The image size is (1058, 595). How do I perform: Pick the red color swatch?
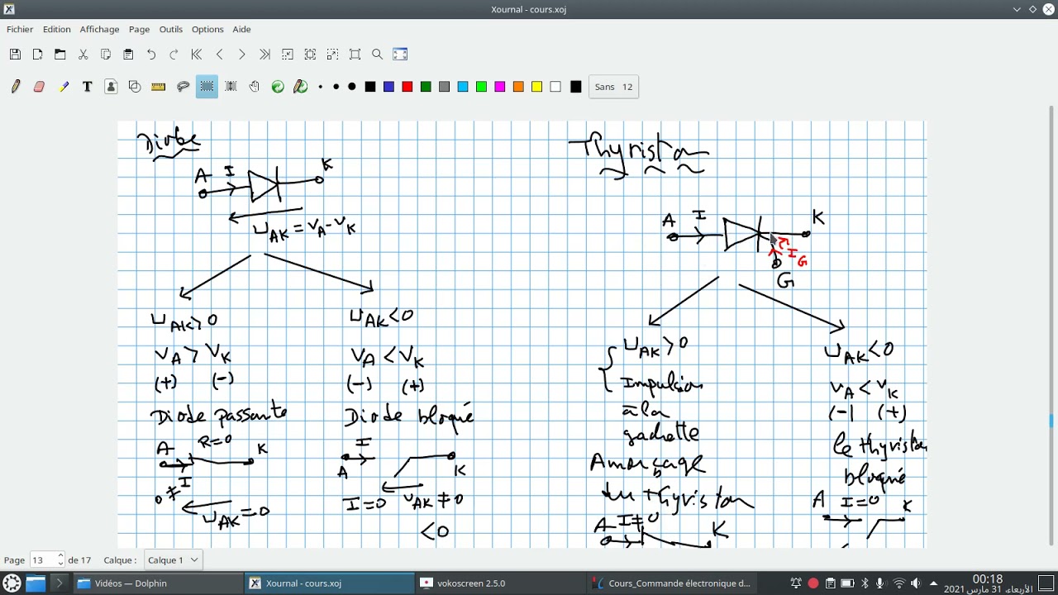pyautogui.click(x=407, y=87)
